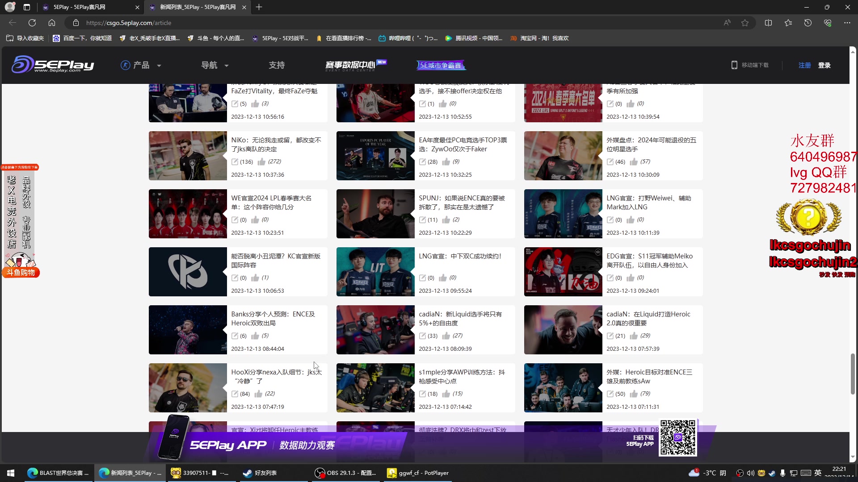858x482 pixels.
Task: Open the browser history icon
Action: [x=808, y=23]
